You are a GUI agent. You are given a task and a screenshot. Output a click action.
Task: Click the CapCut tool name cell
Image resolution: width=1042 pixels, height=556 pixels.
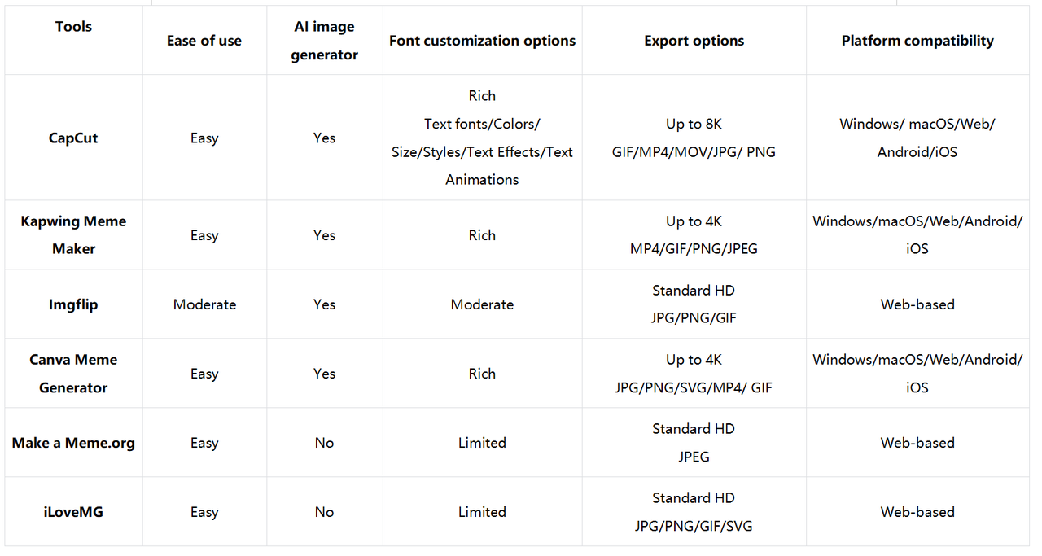click(x=73, y=138)
